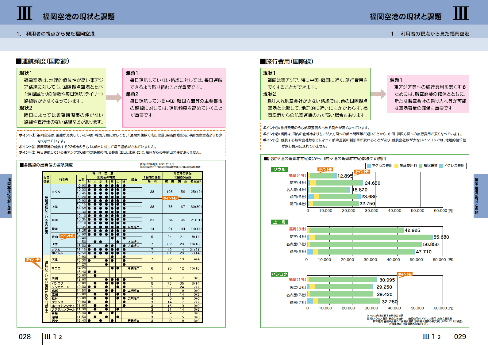The width and height of the screenshot is (488, 345).
Task: Click the value 47.710 in the 上海 chart
Action: [424, 252]
